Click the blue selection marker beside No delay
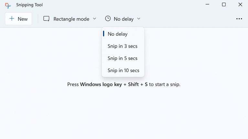The height and width of the screenshot is (139, 248). tap(103, 34)
